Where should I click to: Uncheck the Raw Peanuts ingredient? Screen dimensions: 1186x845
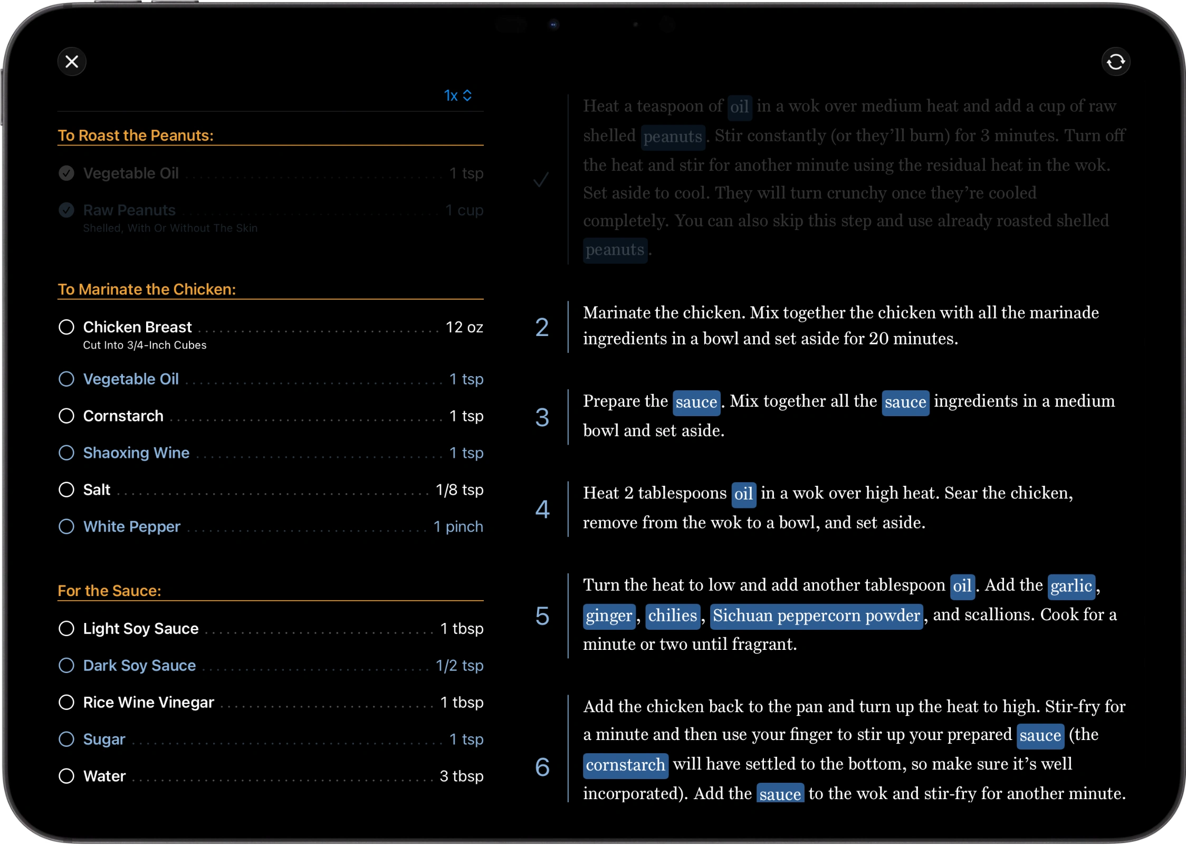click(66, 210)
